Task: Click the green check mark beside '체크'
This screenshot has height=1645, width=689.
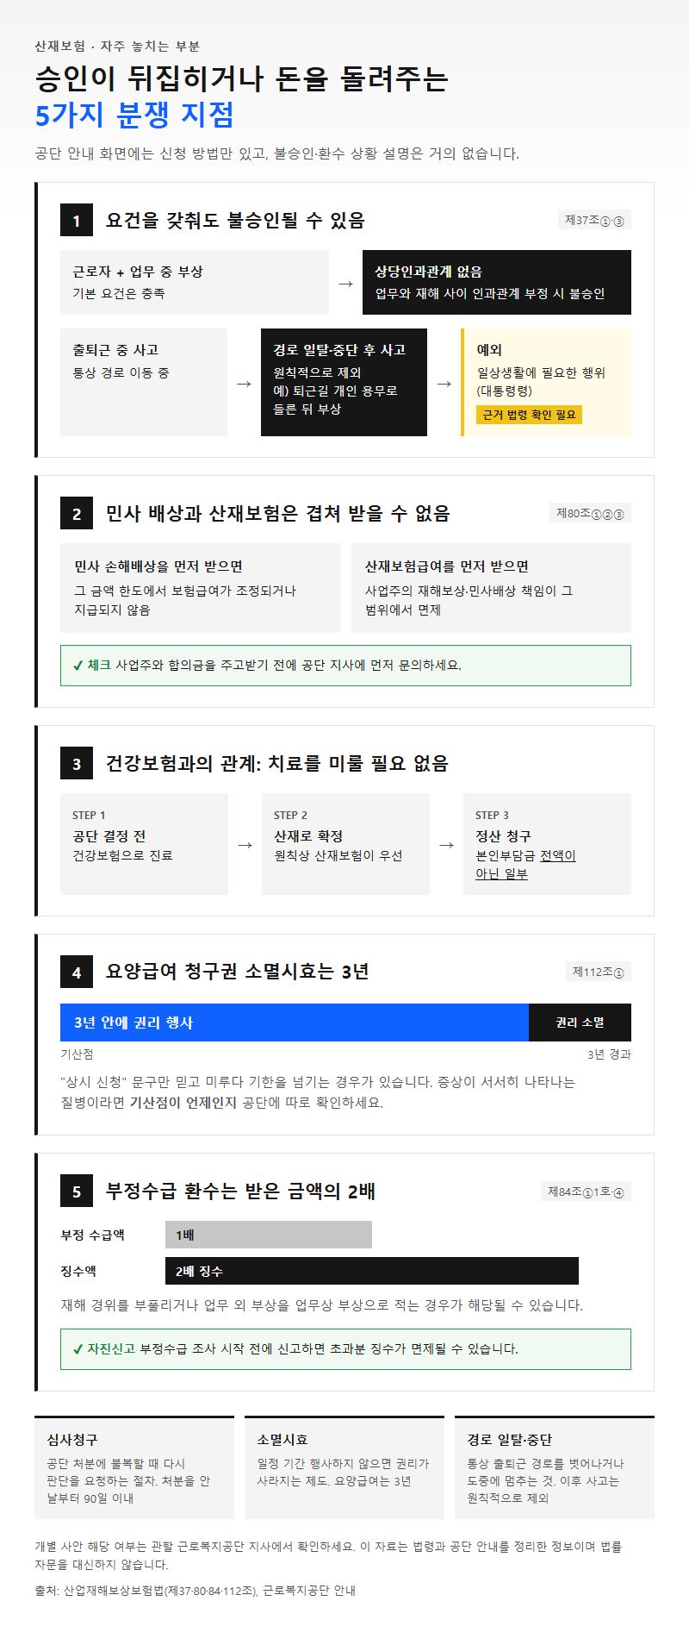Action: click(x=78, y=666)
